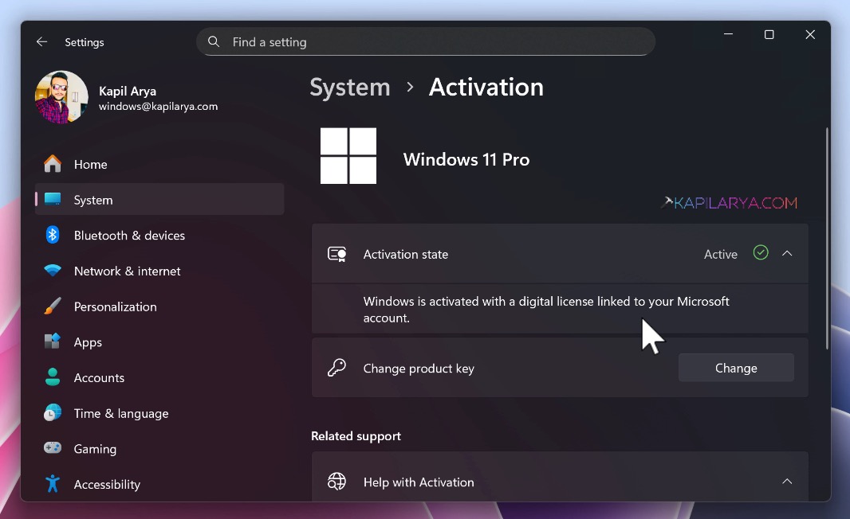
Task: Click the Personalization paintbrush icon
Action: (53, 306)
